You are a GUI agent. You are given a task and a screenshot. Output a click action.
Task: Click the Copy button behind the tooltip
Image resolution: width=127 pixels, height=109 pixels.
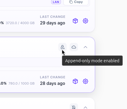(x=76, y=63)
